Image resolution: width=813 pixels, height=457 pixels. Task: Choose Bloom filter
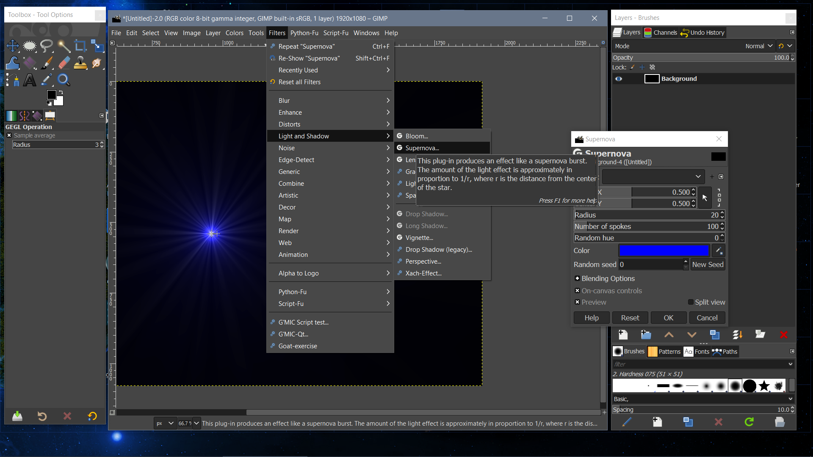442,136
